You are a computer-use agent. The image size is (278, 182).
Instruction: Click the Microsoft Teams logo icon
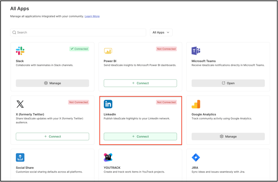(x=196, y=51)
